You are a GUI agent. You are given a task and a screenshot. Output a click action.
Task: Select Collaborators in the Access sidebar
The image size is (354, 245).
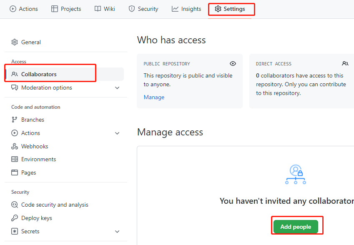pyautogui.click(x=39, y=74)
